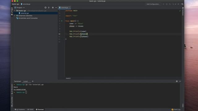Select tutorial.go in project tree
Image resolution: width=198 pixels, height=111 pixels.
coord(25,13)
